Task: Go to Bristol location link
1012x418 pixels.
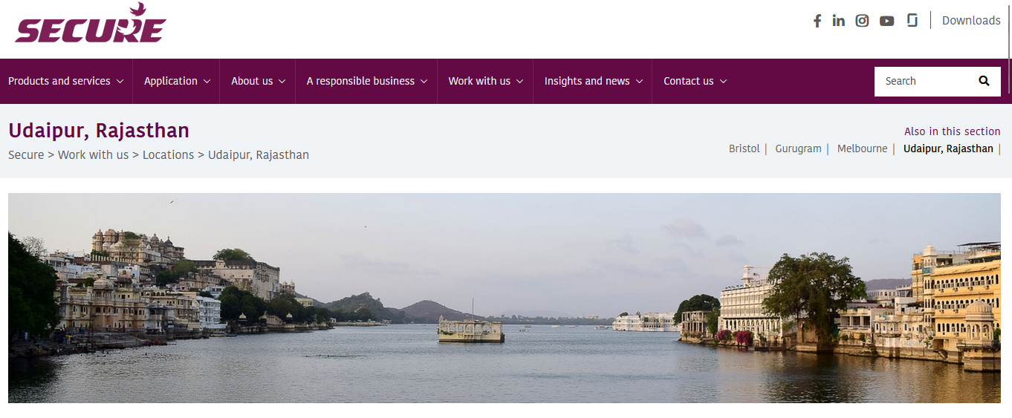Action: [744, 148]
